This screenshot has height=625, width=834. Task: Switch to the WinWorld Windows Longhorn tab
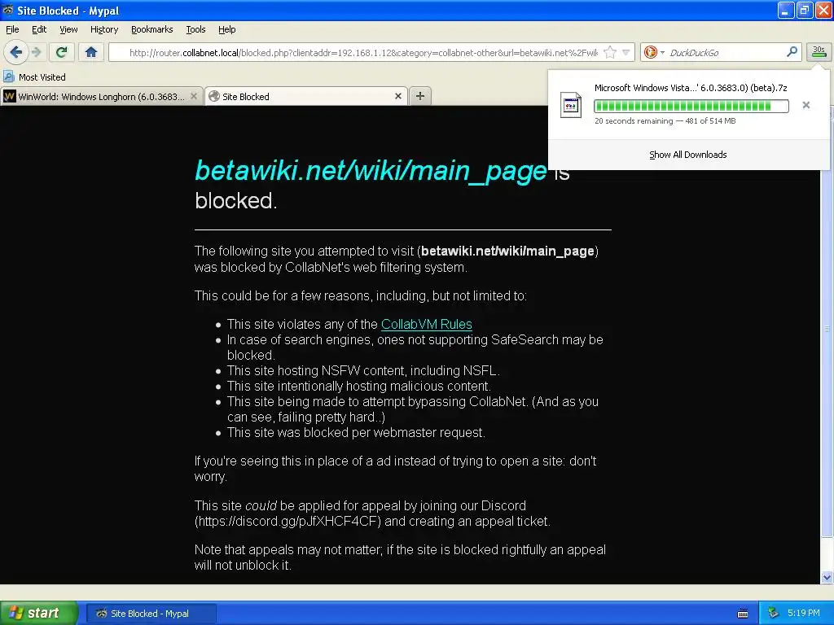102,96
